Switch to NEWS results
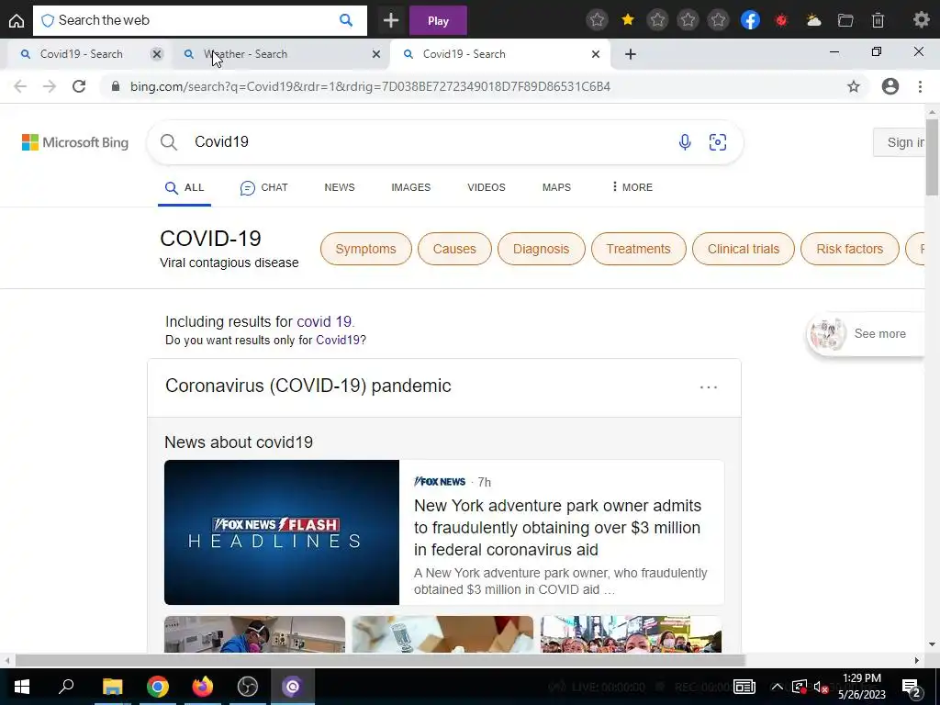Screen dimensions: 940x705 coord(340,187)
